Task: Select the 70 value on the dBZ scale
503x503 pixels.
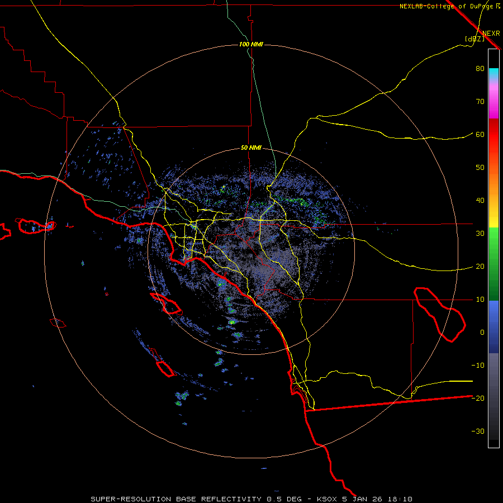Action: (x=480, y=102)
